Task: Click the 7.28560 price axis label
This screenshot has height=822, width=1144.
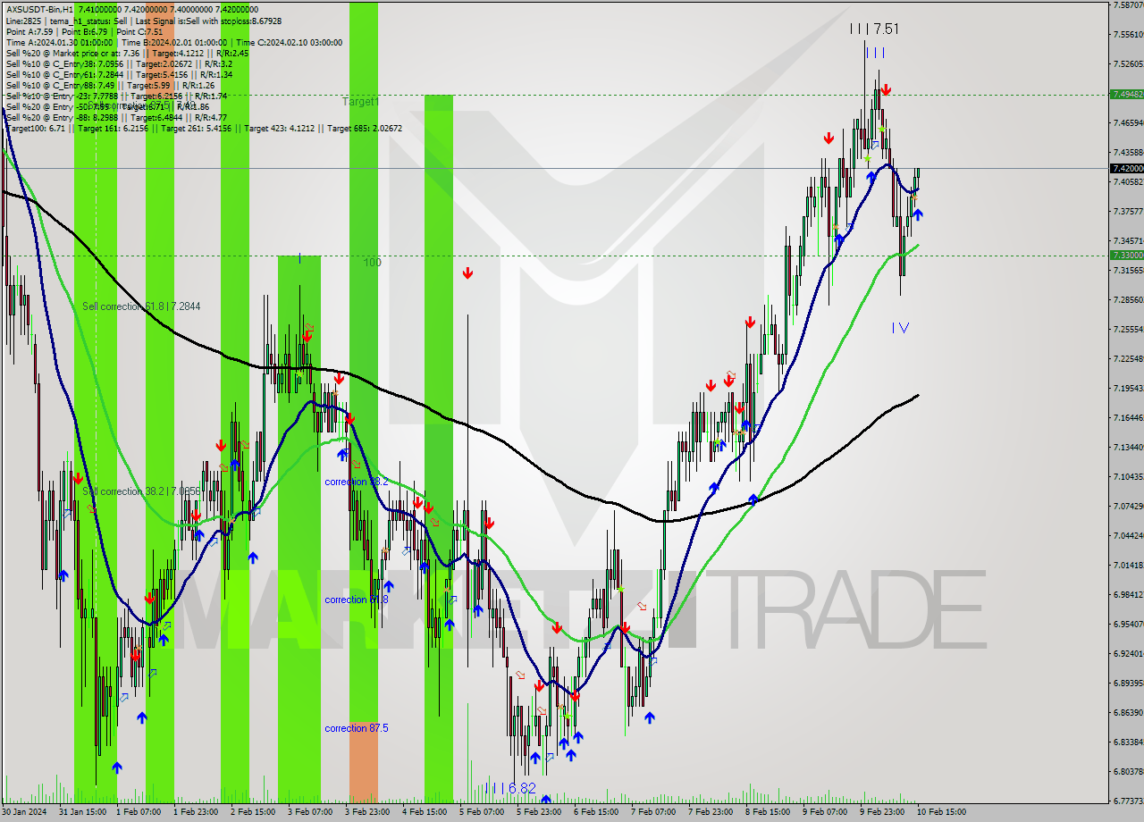Action: tap(1129, 299)
